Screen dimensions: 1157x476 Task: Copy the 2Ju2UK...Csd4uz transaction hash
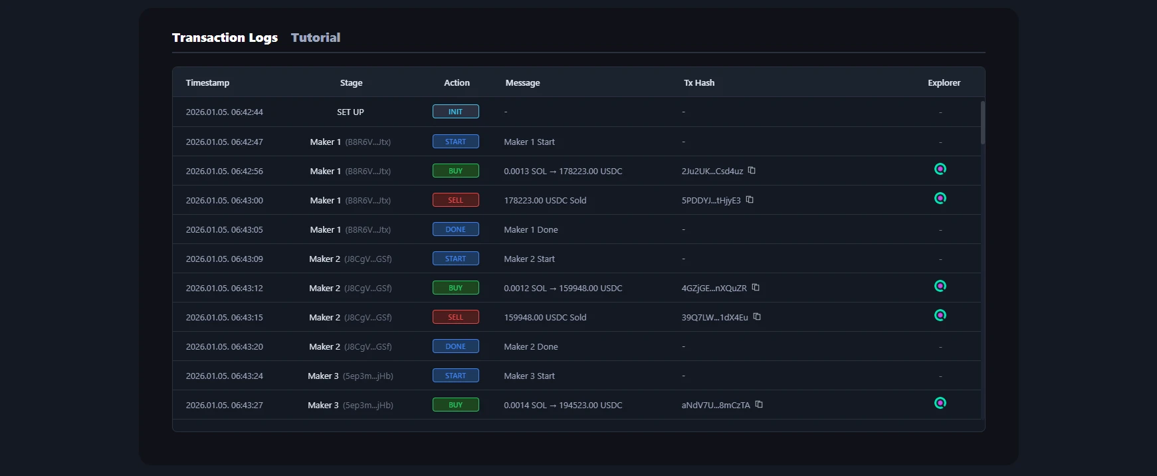click(x=752, y=170)
